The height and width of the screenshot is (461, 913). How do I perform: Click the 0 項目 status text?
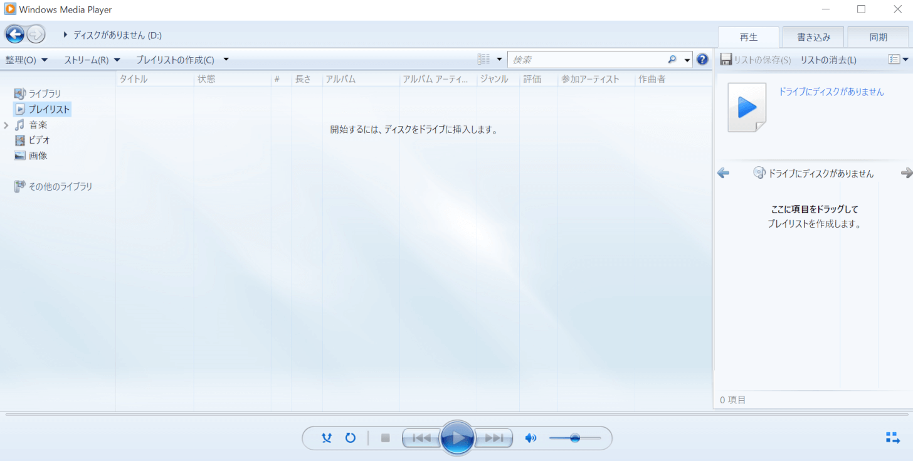732,400
